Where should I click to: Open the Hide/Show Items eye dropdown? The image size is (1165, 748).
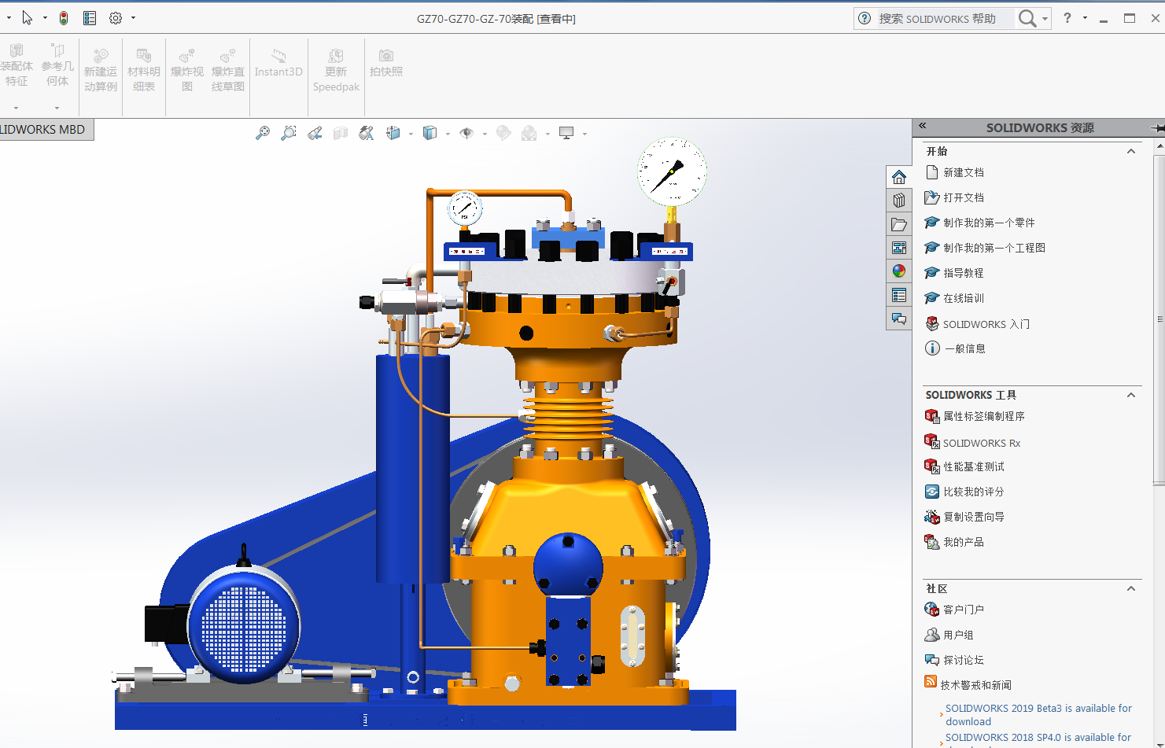(x=485, y=134)
